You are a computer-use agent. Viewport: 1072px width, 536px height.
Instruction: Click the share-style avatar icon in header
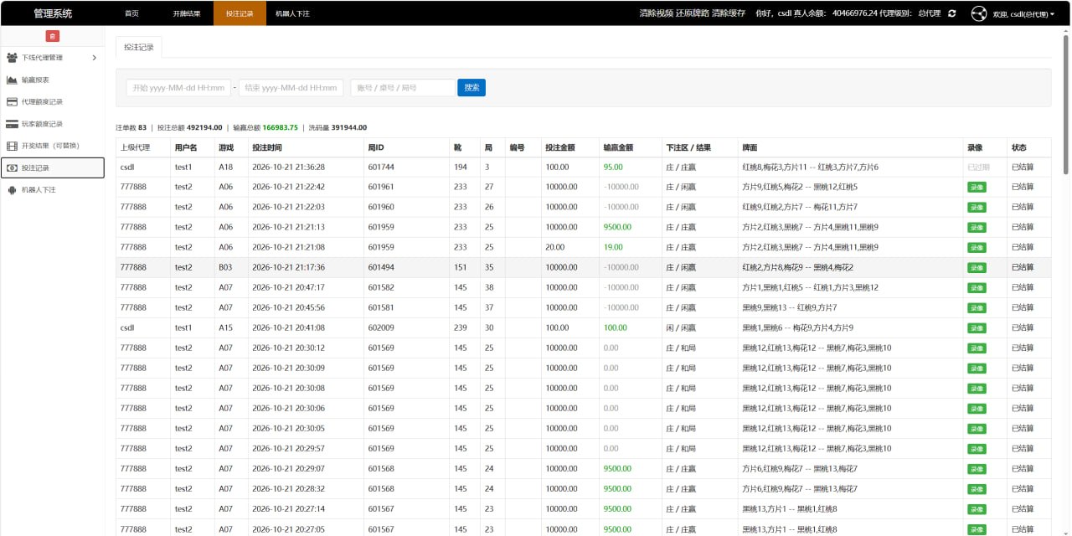[978, 13]
